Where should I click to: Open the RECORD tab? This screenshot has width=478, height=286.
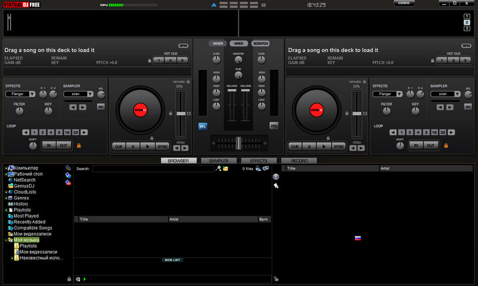[299, 161]
